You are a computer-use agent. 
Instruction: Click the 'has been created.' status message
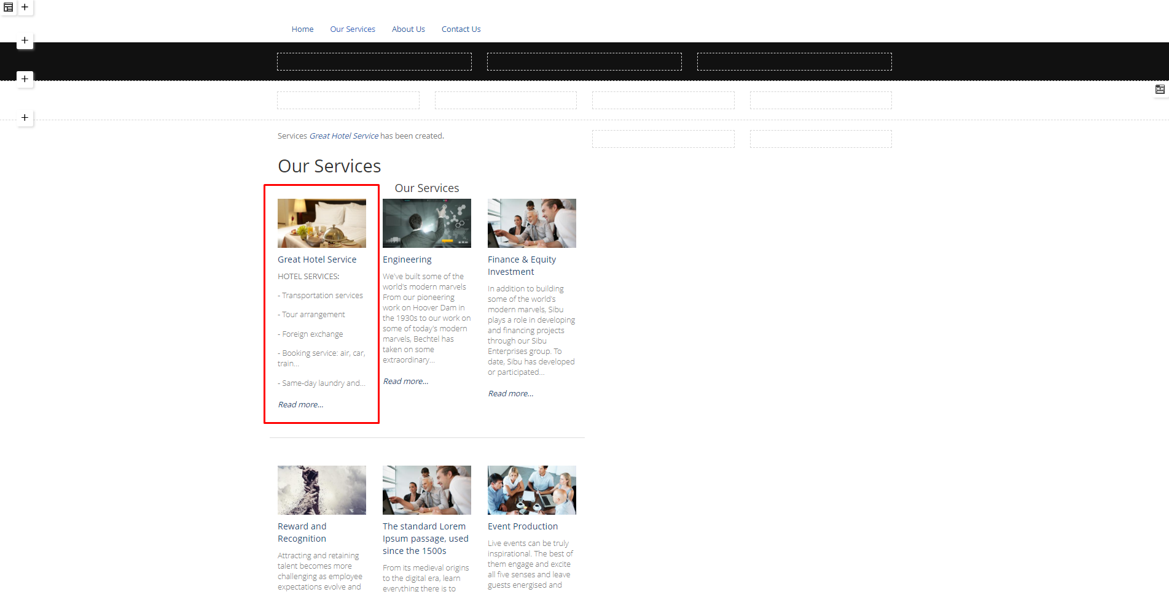click(x=412, y=136)
